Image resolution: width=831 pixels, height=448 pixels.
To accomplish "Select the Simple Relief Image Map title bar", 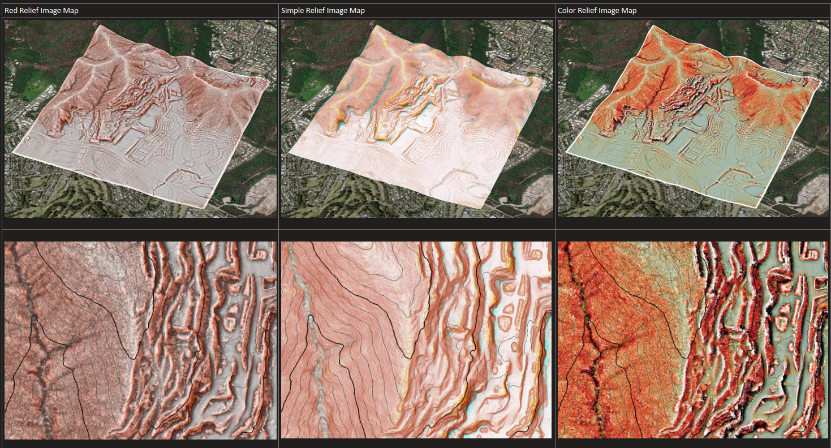I will coord(321,10).
